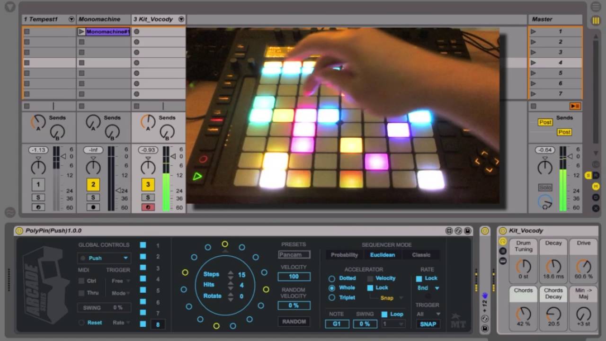Select the Triplet accelerator radio button

[x=332, y=297]
